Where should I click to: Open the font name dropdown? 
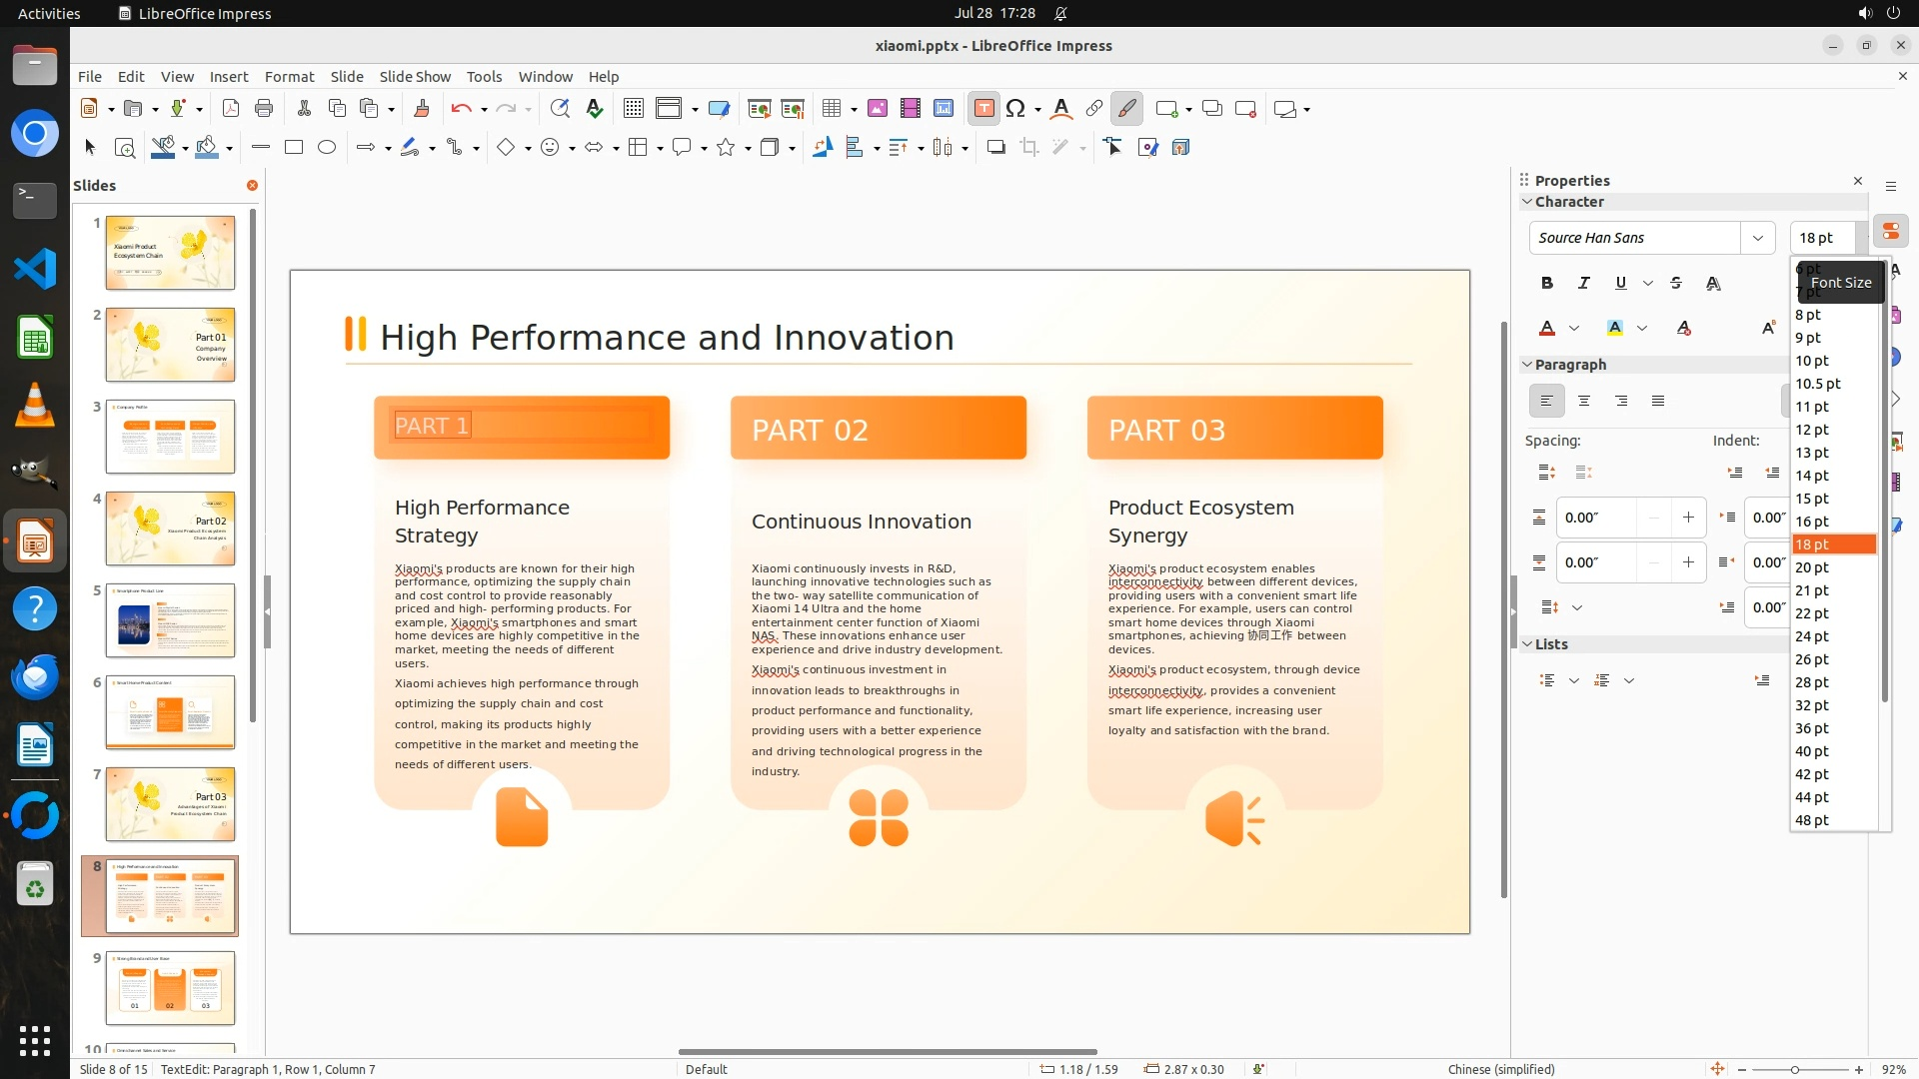pyautogui.click(x=1757, y=238)
